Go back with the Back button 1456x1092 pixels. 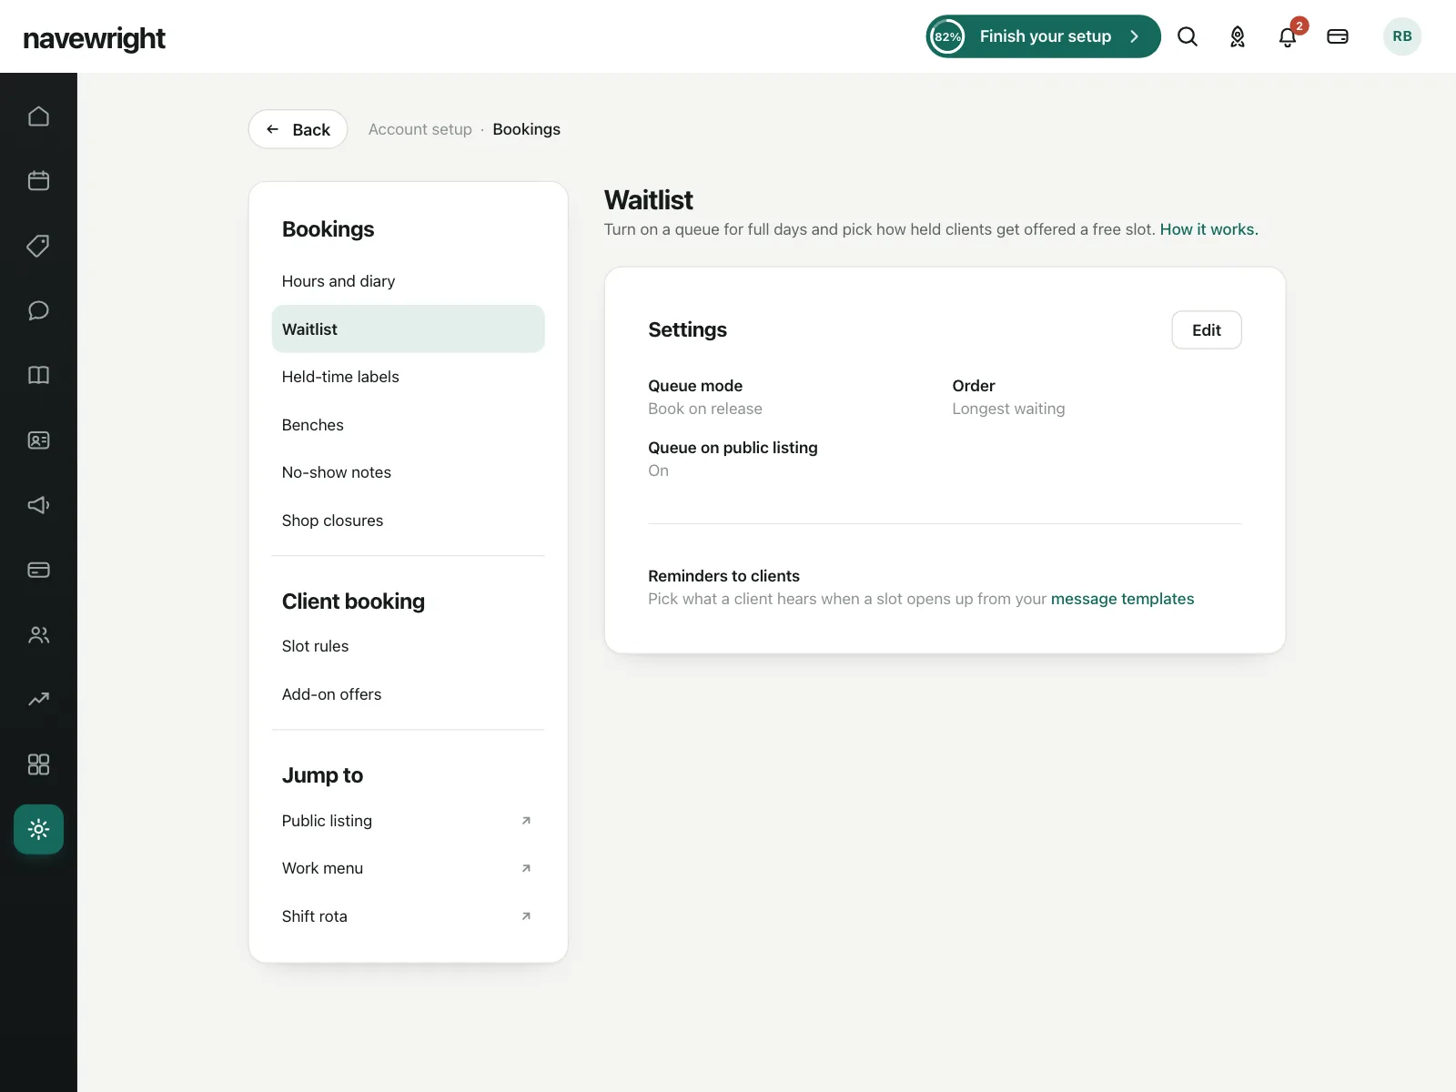pos(298,129)
